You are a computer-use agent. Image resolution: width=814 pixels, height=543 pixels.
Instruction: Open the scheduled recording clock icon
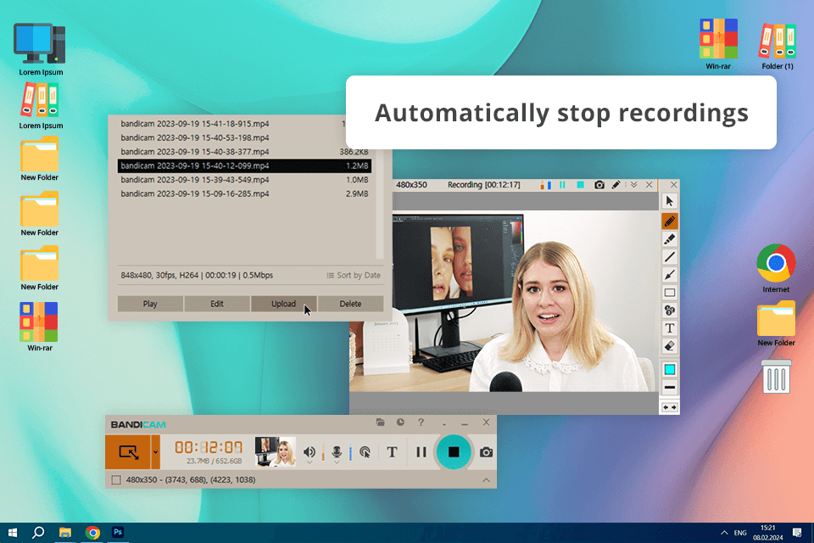(400, 423)
